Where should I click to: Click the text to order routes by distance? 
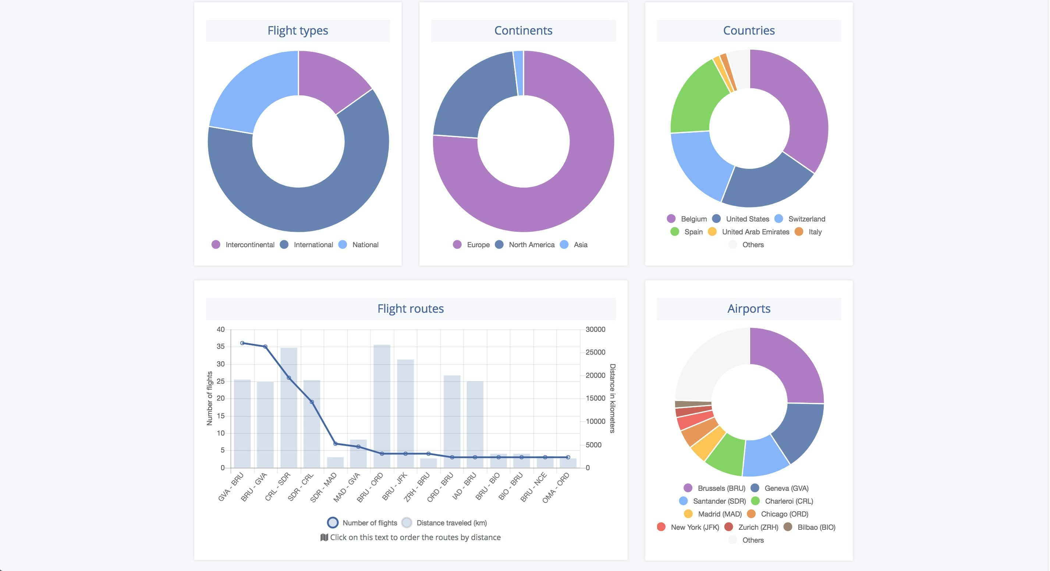[415, 538]
